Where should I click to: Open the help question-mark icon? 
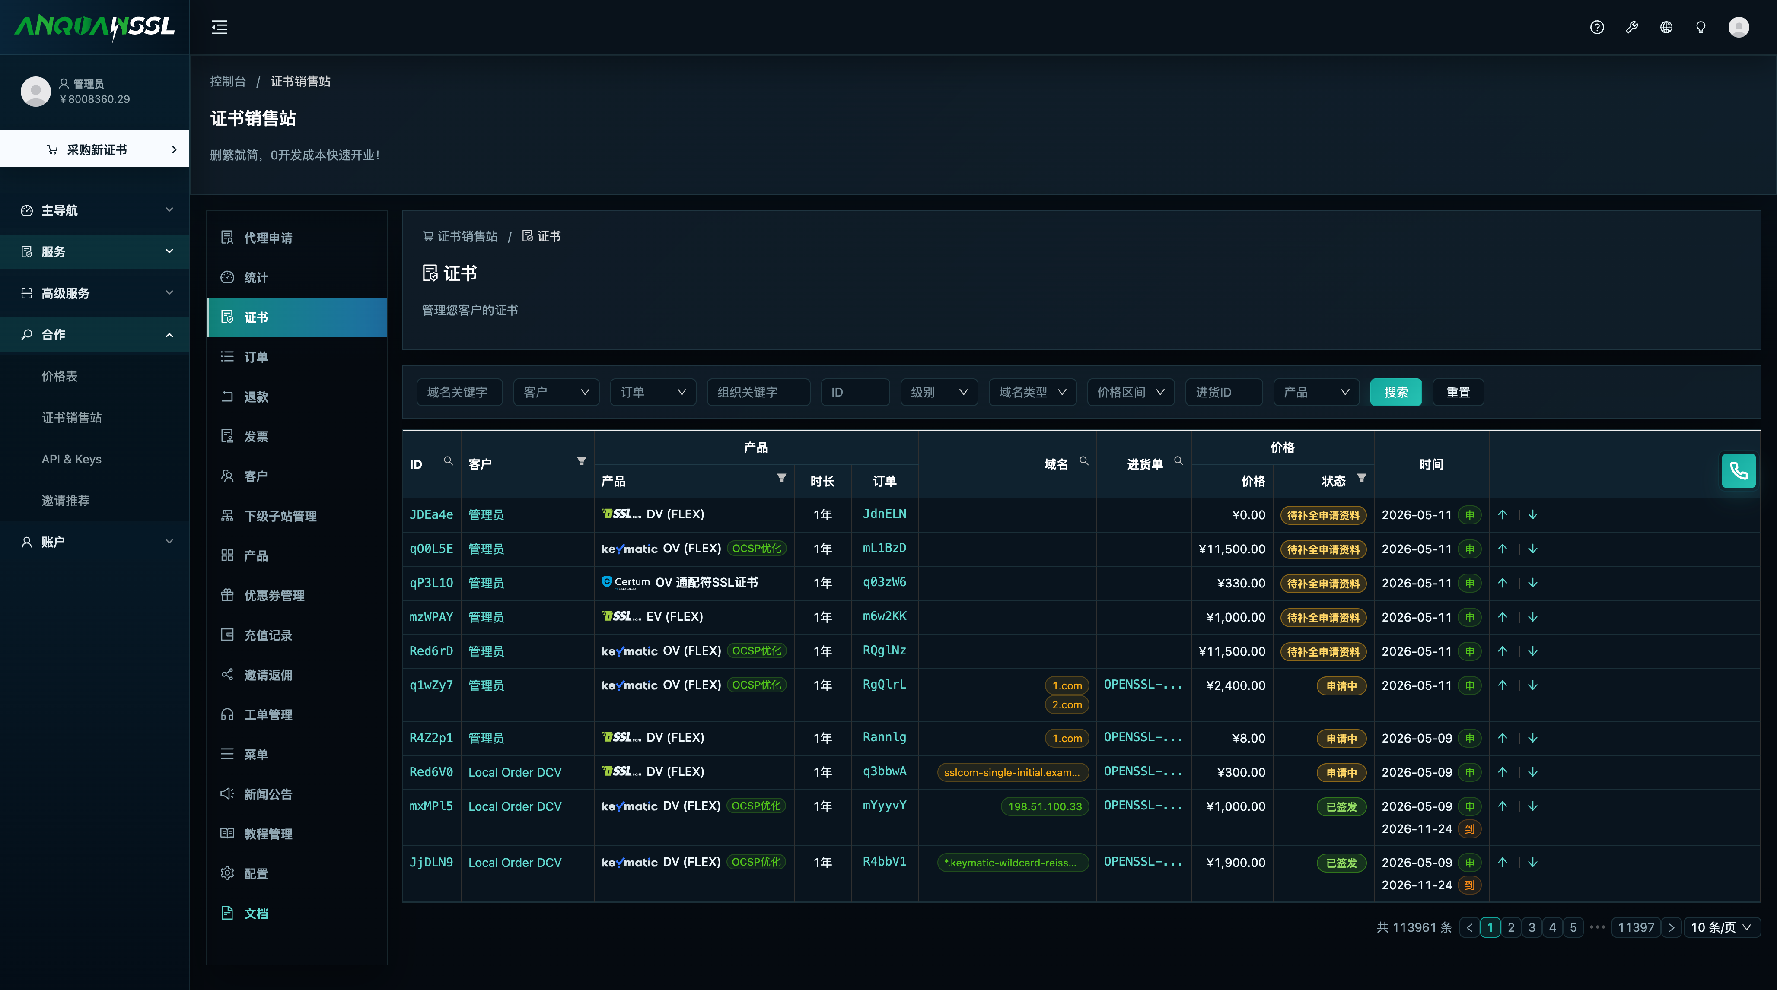(1597, 28)
